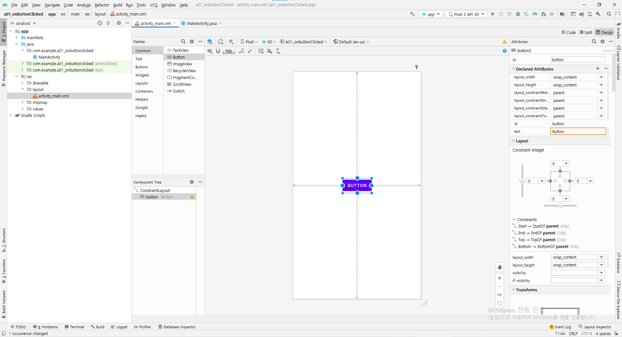Open Device File Explorer folder icon in toolbar
Viewport: 622px width, 337px height.
(x=562, y=14)
